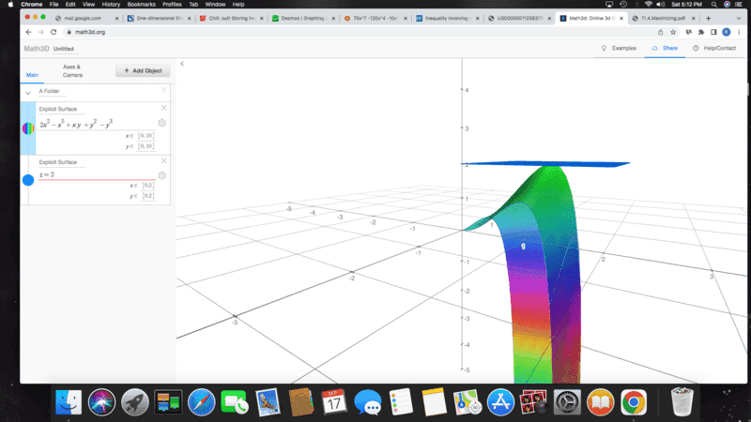
Task: Collapse the A Folder group
Action: coord(28,92)
